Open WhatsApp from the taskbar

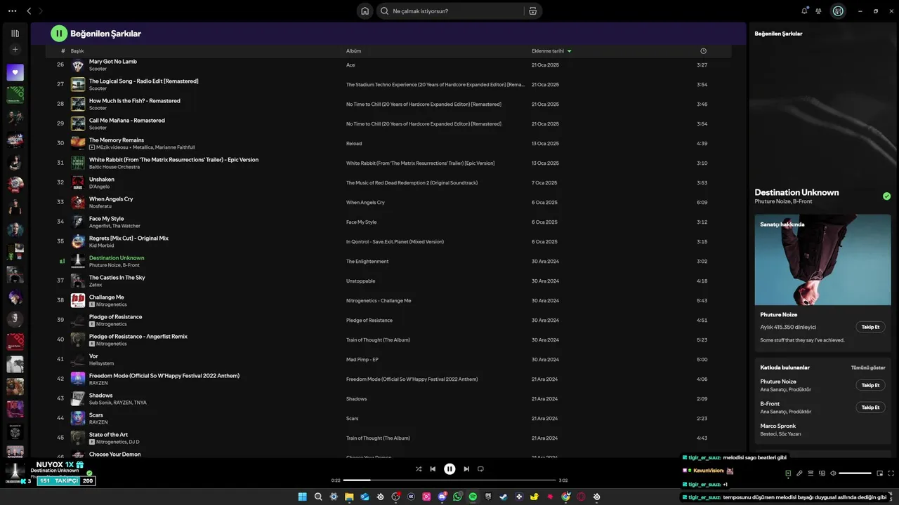click(x=458, y=497)
